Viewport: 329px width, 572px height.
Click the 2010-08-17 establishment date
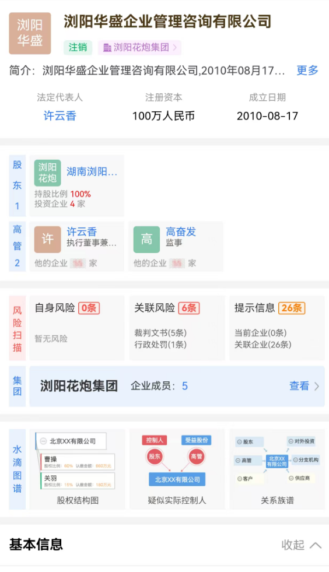point(267,116)
